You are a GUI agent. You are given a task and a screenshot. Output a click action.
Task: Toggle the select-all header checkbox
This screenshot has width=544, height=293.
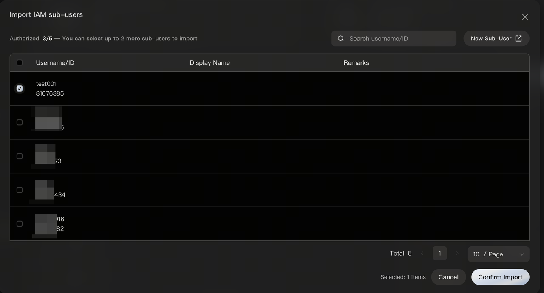tap(20, 62)
